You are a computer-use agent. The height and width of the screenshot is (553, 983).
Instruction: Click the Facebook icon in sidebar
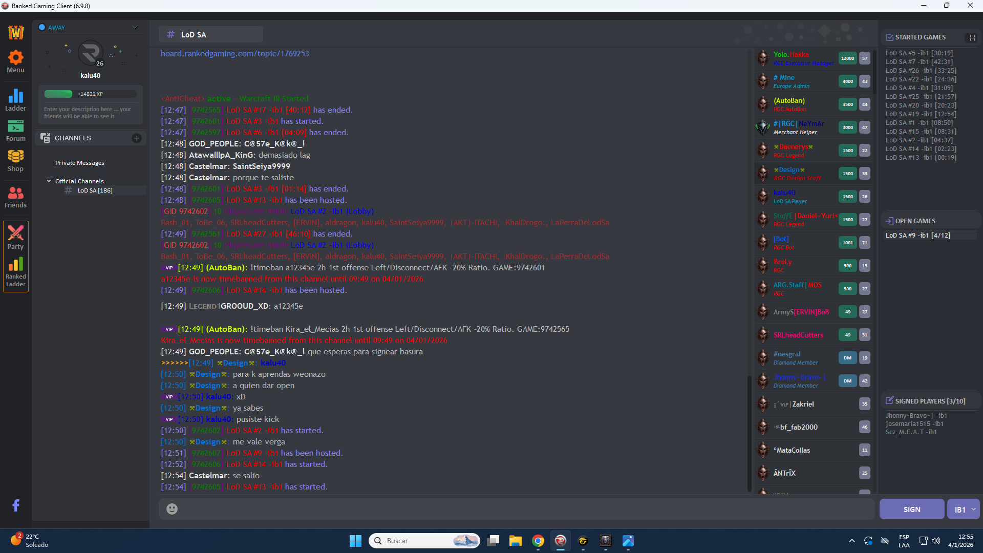coord(16,505)
